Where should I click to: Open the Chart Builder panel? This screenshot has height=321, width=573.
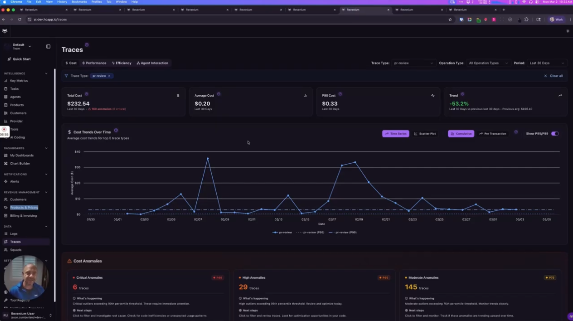tap(20, 163)
